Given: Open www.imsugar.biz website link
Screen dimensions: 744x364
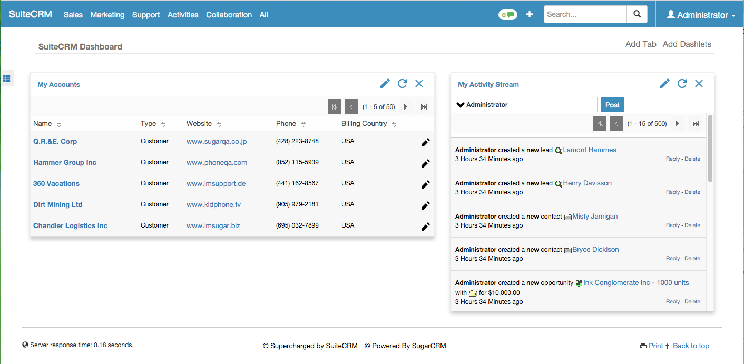Looking at the screenshot, I should pyautogui.click(x=213, y=225).
